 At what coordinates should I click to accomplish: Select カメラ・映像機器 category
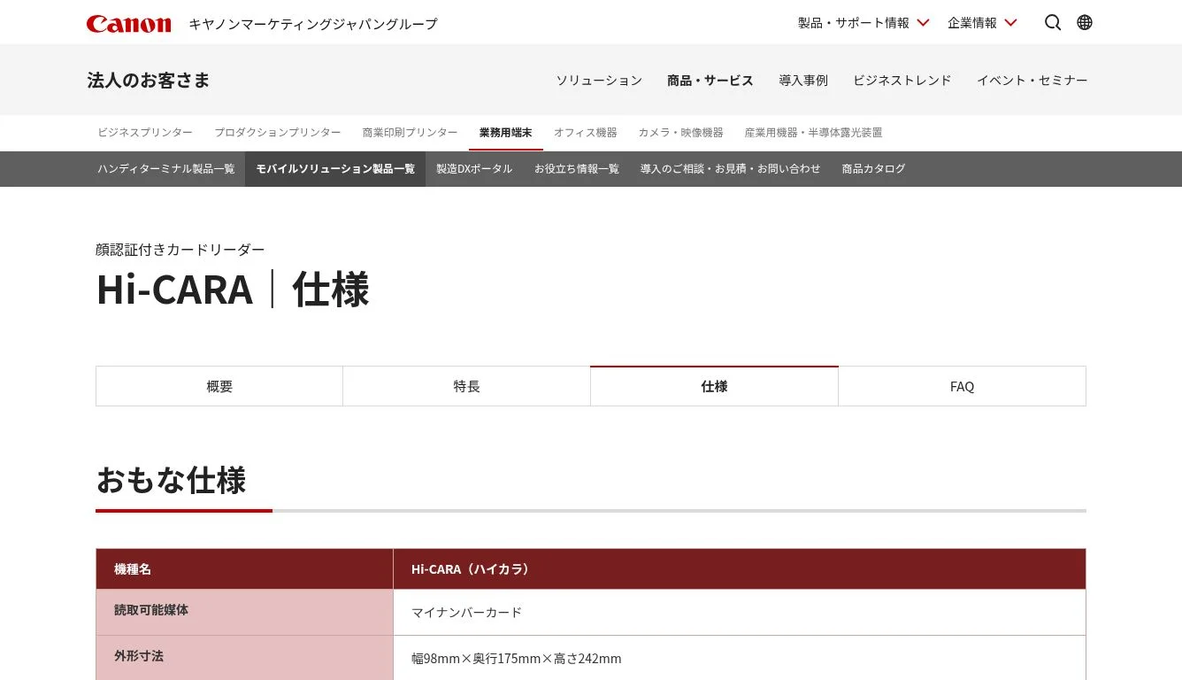coord(681,133)
